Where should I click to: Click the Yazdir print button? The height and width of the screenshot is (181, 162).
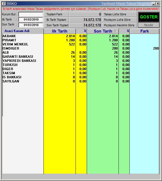(x=149, y=25)
